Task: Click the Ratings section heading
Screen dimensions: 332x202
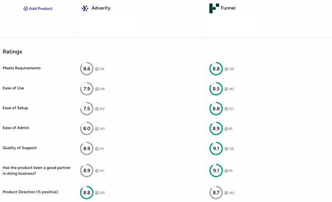Action: click(x=12, y=52)
